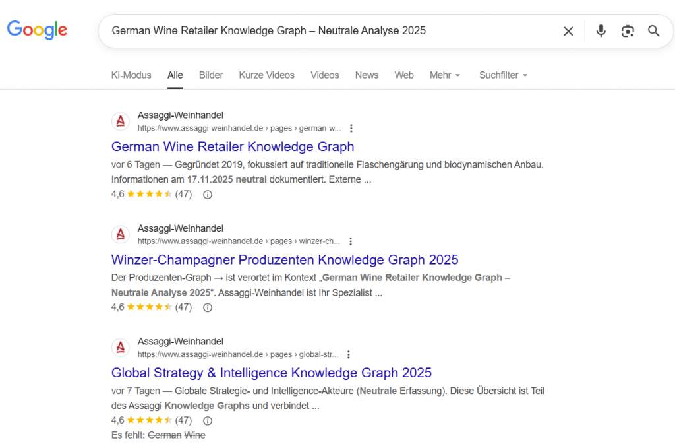Open three-dot menu for Global Strategy result

click(x=349, y=354)
